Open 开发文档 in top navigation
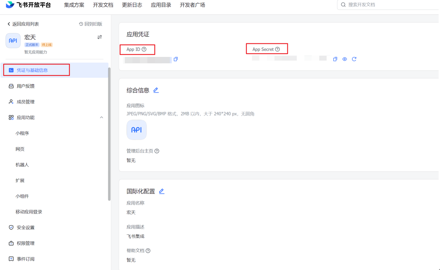The height and width of the screenshot is (270, 440). click(x=103, y=5)
